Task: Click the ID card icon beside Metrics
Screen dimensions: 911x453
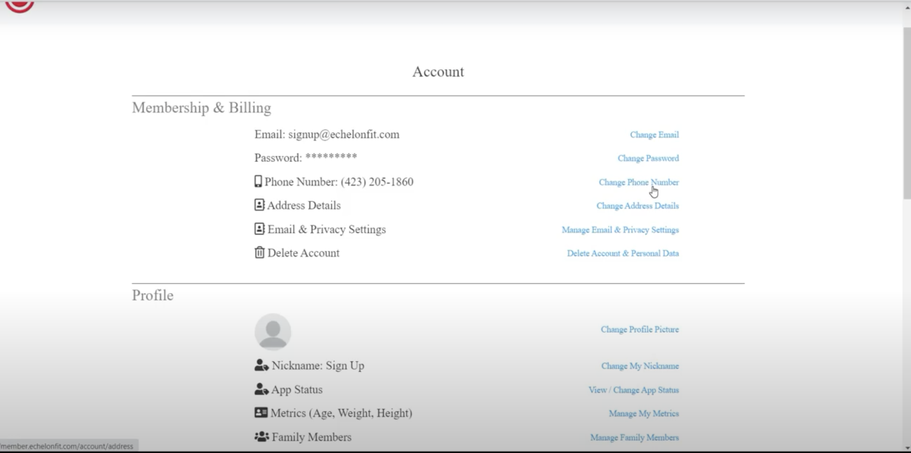Action: coord(261,412)
